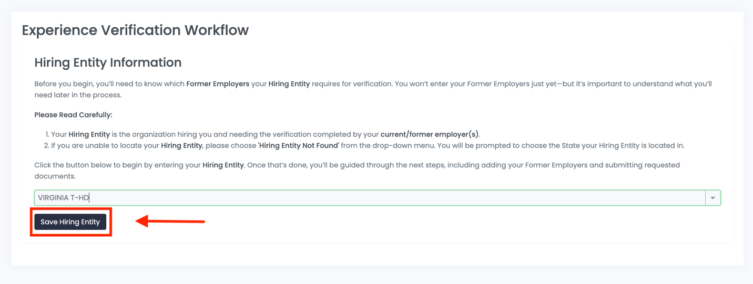Click the Save Hiring Entity button
753x284 pixels.
tap(70, 222)
